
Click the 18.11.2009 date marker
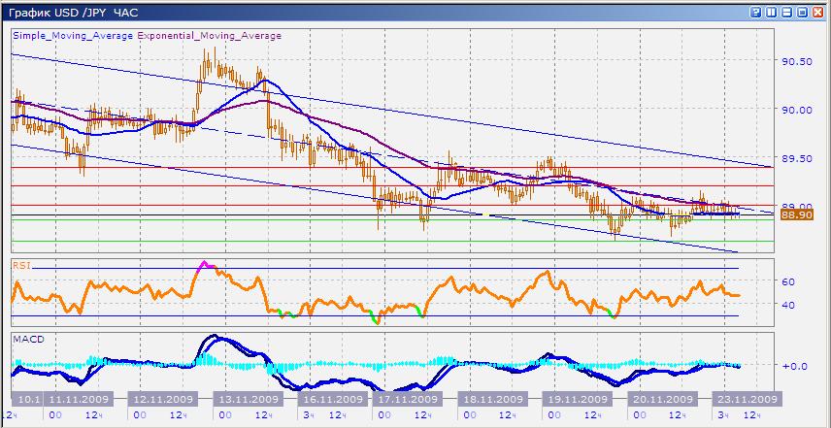[x=492, y=399]
